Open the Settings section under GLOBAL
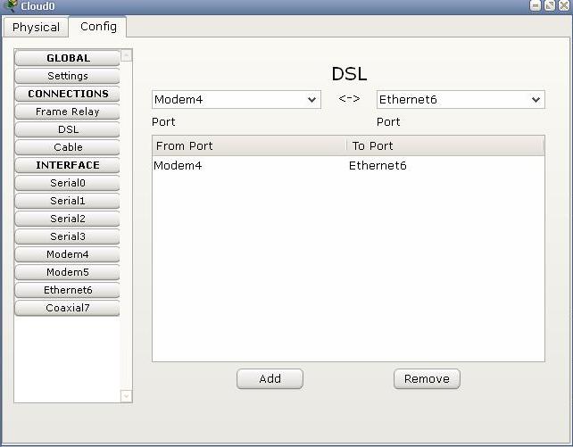The width and height of the screenshot is (573, 447). 67,76
